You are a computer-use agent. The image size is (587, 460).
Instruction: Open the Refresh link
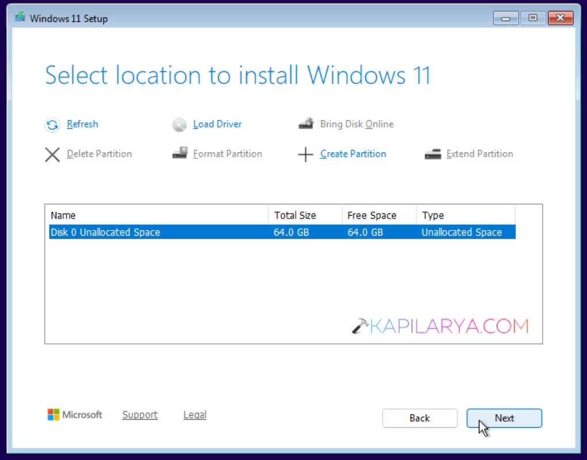pos(82,124)
